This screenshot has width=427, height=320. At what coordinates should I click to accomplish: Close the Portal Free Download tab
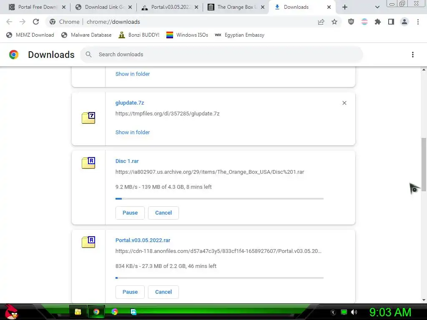(64, 7)
